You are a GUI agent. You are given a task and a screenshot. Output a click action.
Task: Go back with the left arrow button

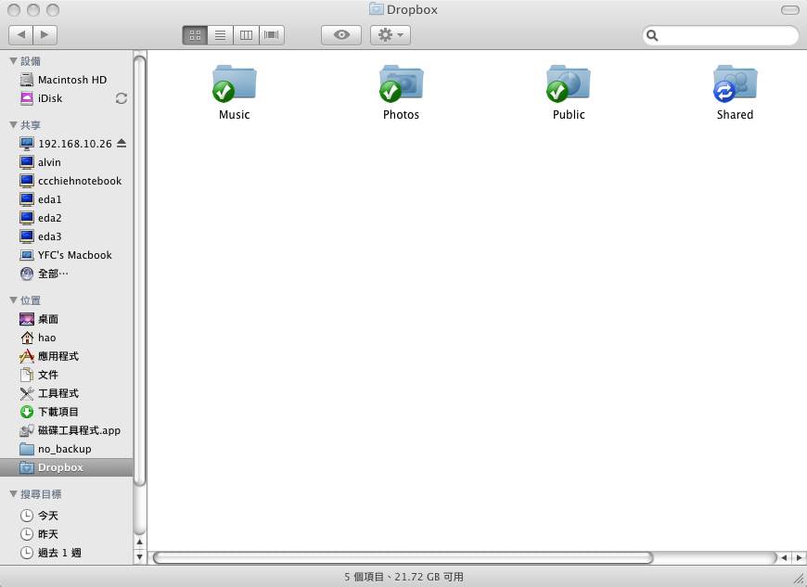coord(20,35)
